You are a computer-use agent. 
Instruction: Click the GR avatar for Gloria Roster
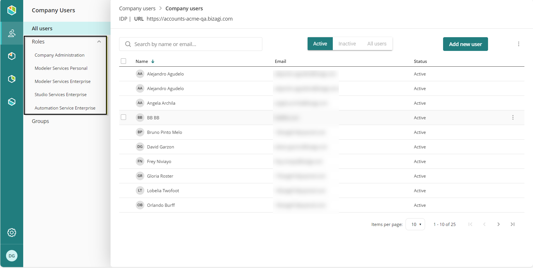(140, 176)
